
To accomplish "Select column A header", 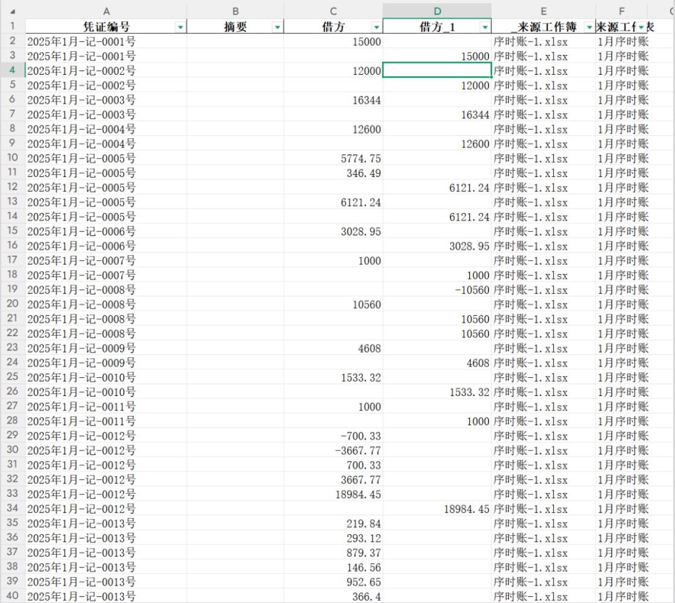I will coord(106,11).
